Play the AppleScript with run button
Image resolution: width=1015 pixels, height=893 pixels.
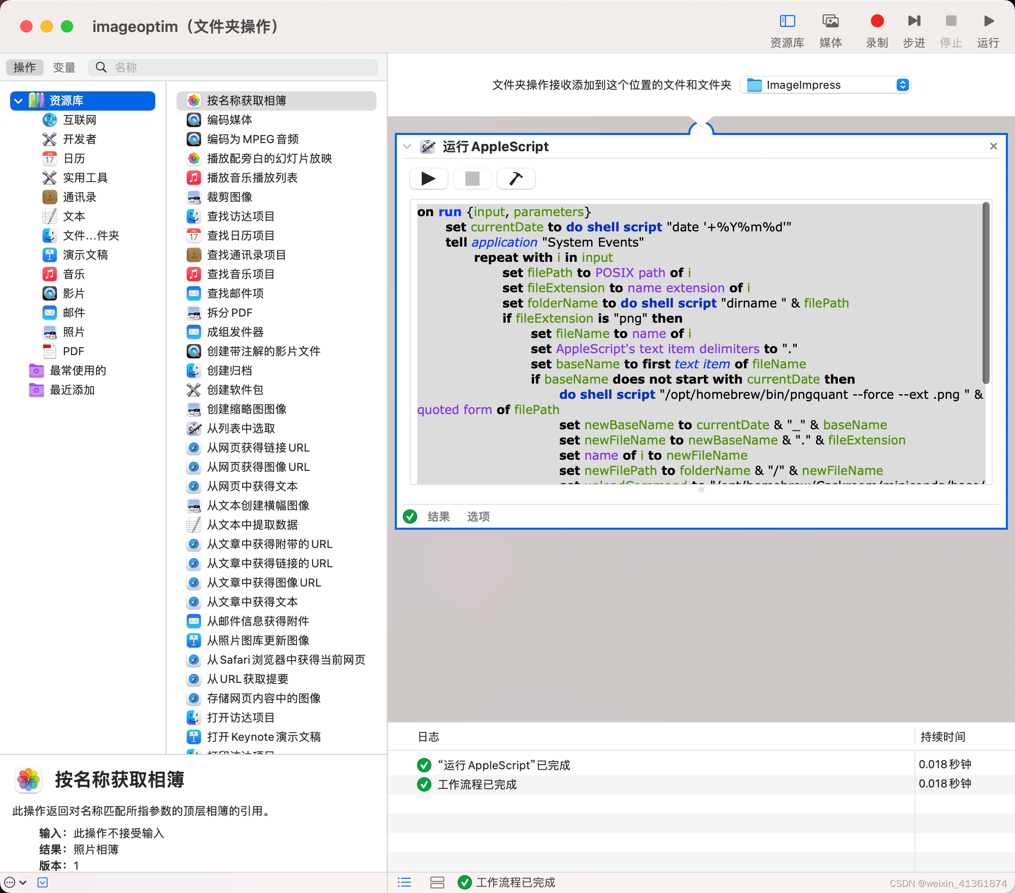tap(428, 179)
